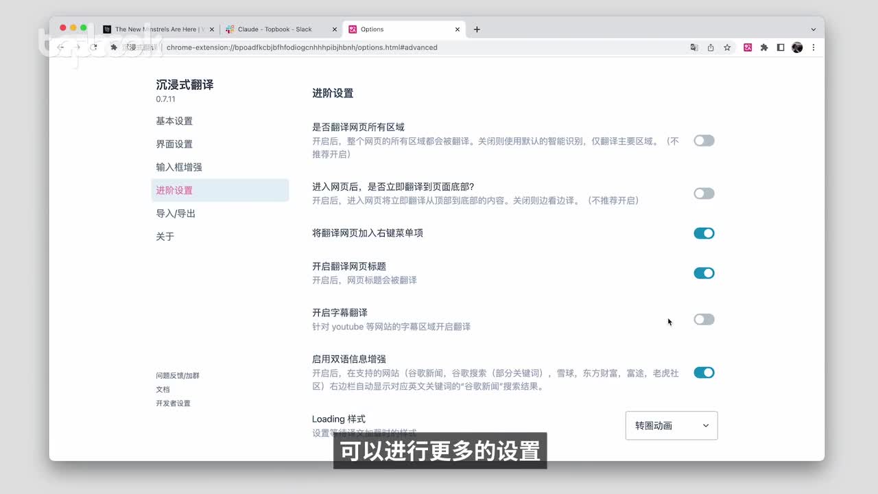Select 基本设置 in the sidebar
Viewport: 878px width, 494px height.
pyautogui.click(x=174, y=121)
